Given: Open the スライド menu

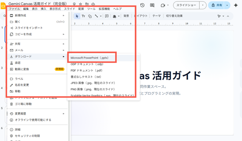Looking at the screenshot, I should (x=70, y=9).
